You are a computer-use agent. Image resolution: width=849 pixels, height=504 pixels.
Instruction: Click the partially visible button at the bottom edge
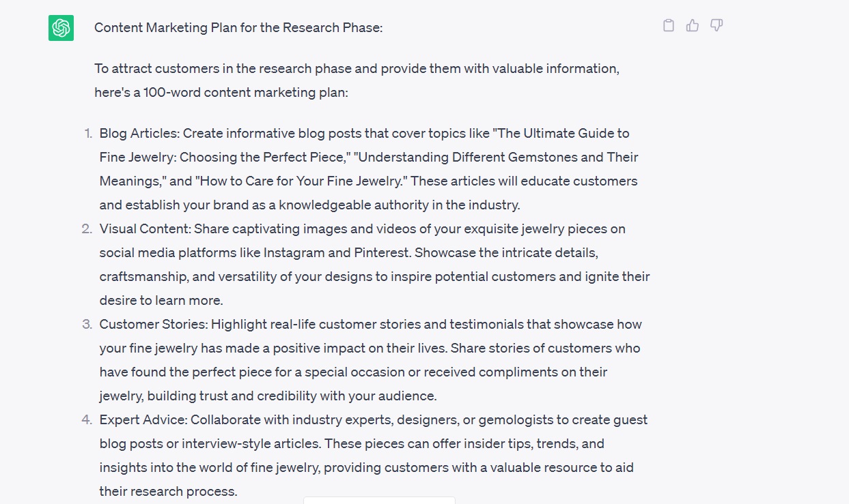(x=379, y=500)
